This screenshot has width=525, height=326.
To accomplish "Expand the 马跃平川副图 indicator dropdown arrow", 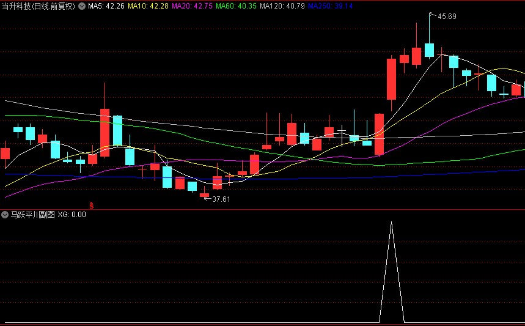I will coord(5,215).
